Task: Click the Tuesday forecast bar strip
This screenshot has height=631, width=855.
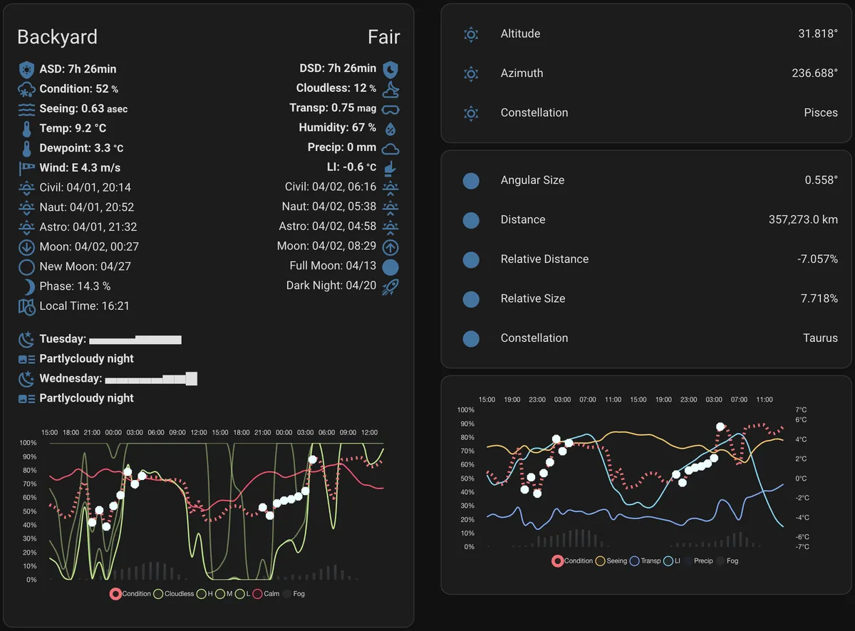Action: point(135,340)
